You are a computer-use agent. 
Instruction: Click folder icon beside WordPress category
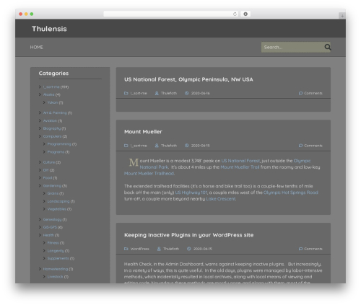126,249
